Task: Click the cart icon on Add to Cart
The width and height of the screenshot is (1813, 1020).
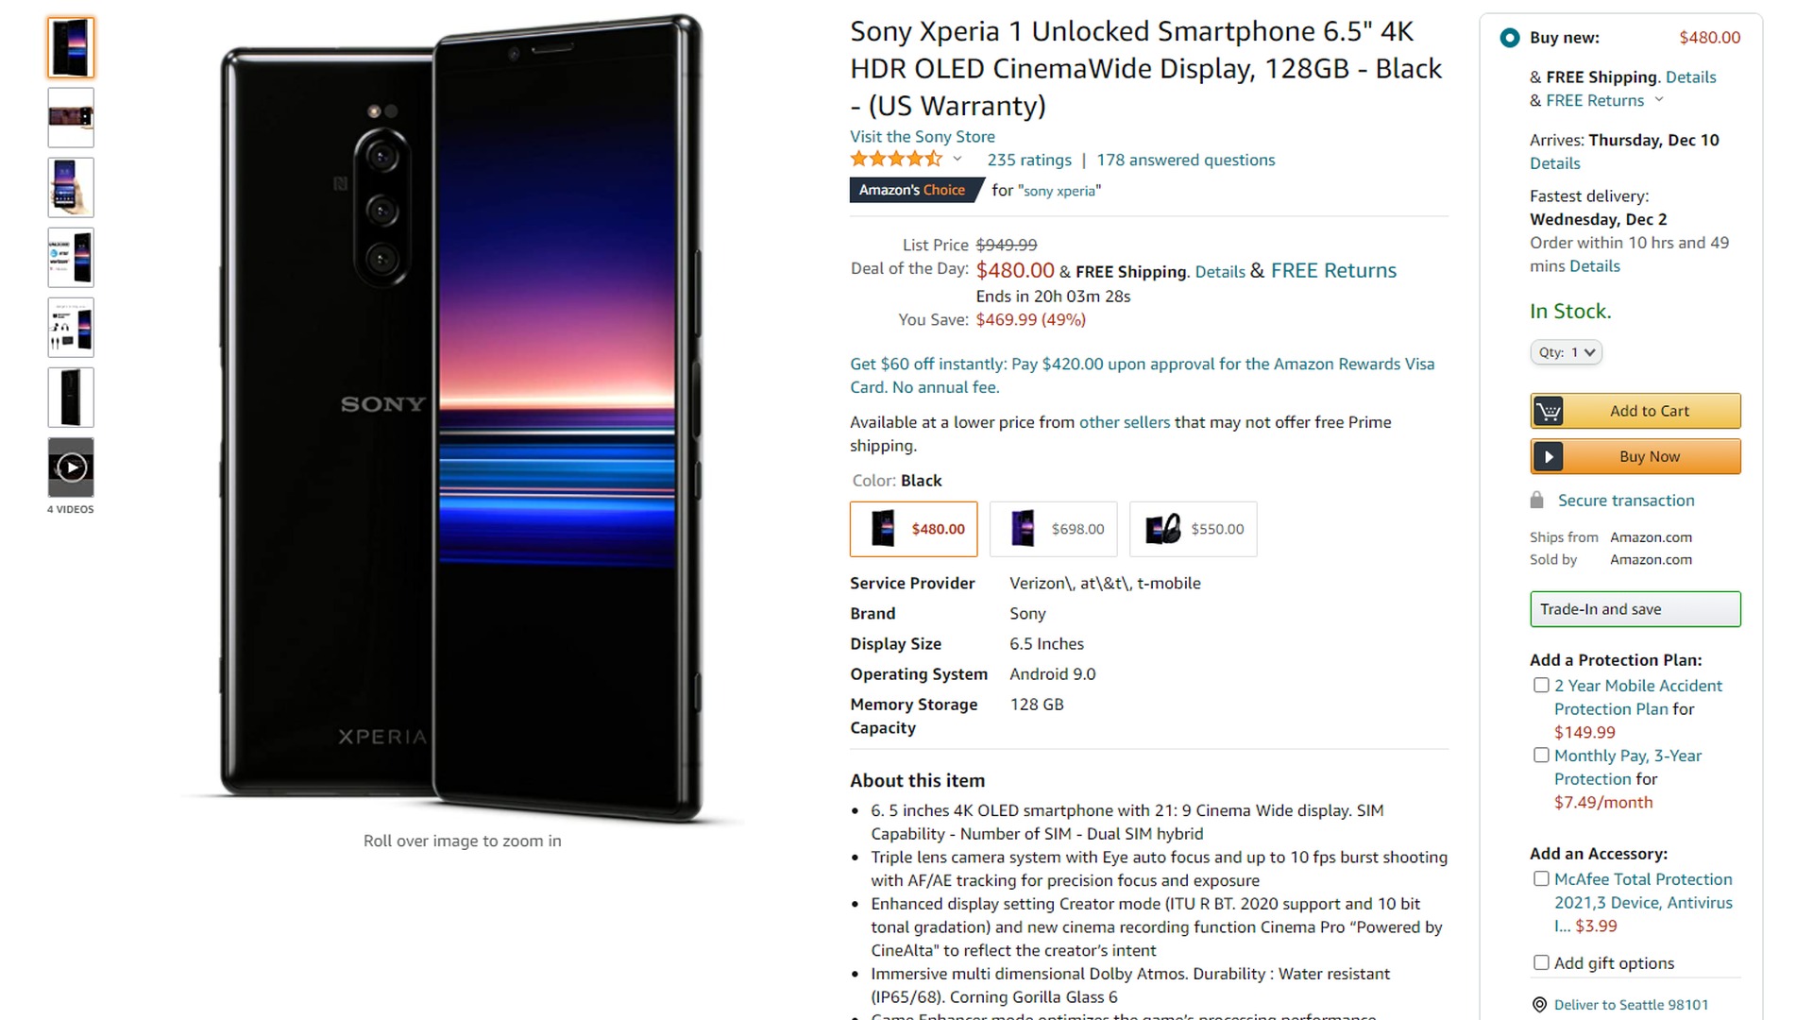Action: (1548, 411)
